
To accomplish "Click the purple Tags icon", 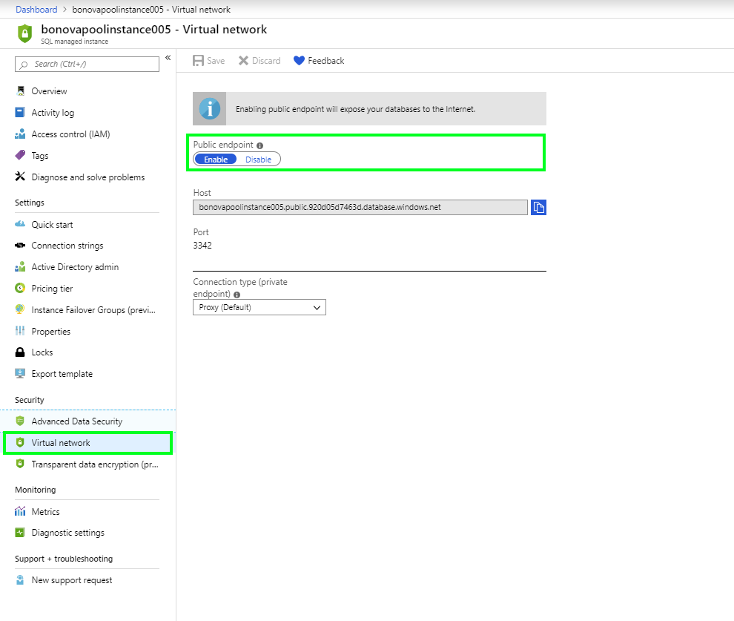I will click(x=20, y=155).
